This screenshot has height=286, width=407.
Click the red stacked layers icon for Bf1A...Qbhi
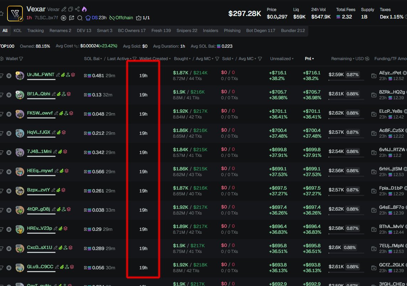[x=69, y=94]
